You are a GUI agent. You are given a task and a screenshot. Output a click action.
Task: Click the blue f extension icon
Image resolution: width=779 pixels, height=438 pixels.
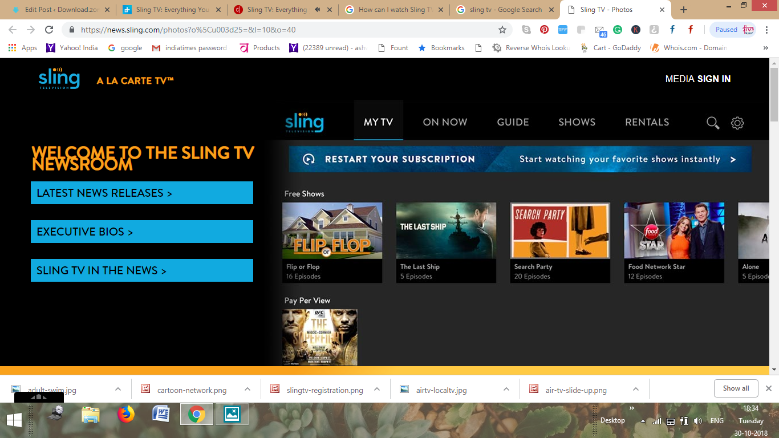tap(672, 30)
